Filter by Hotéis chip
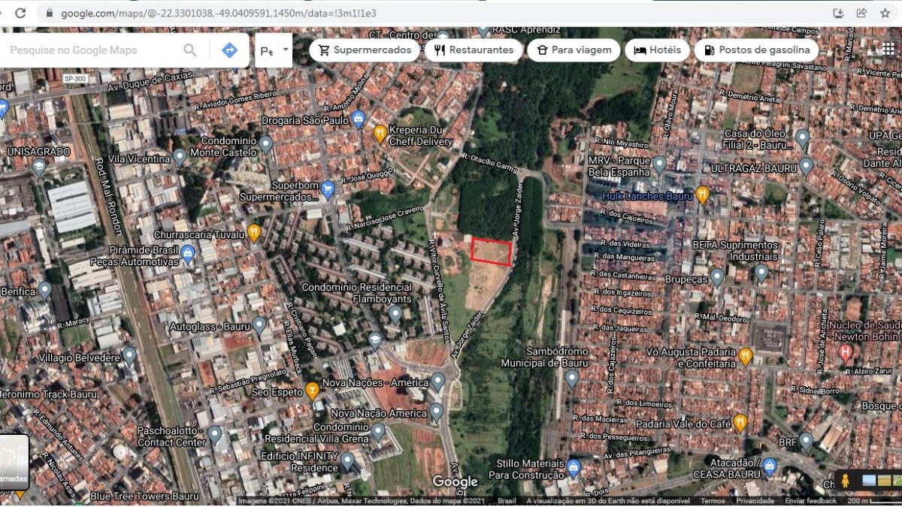Viewport: 902px width, 507px height. point(657,50)
